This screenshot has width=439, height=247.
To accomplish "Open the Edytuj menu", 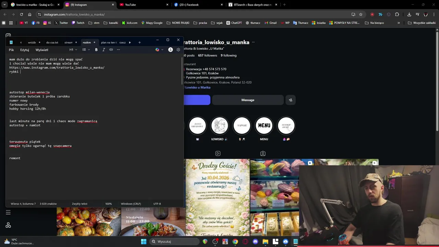I will click(x=24, y=50).
